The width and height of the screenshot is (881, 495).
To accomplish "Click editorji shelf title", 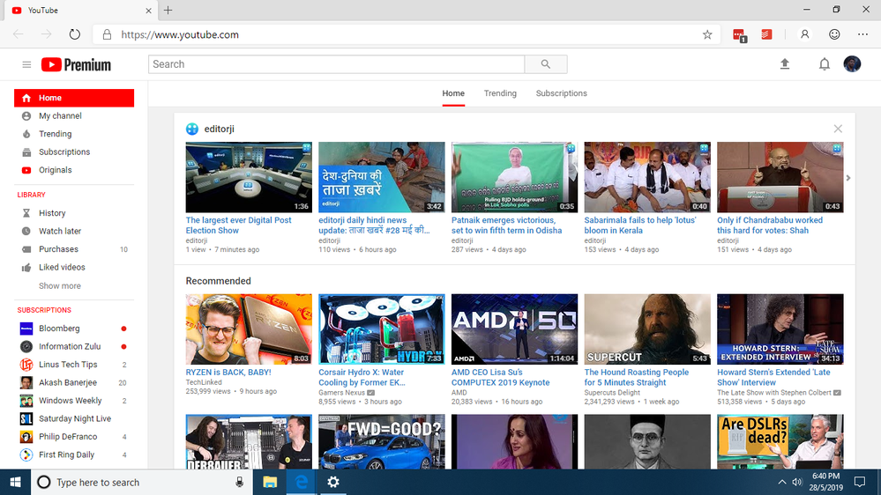I will tap(219, 129).
